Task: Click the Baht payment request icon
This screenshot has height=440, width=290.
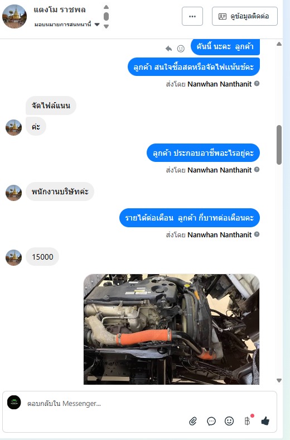Action: pyautogui.click(x=247, y=421)
